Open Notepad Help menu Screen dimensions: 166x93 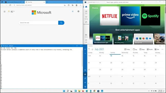click(x=15, y=48)
